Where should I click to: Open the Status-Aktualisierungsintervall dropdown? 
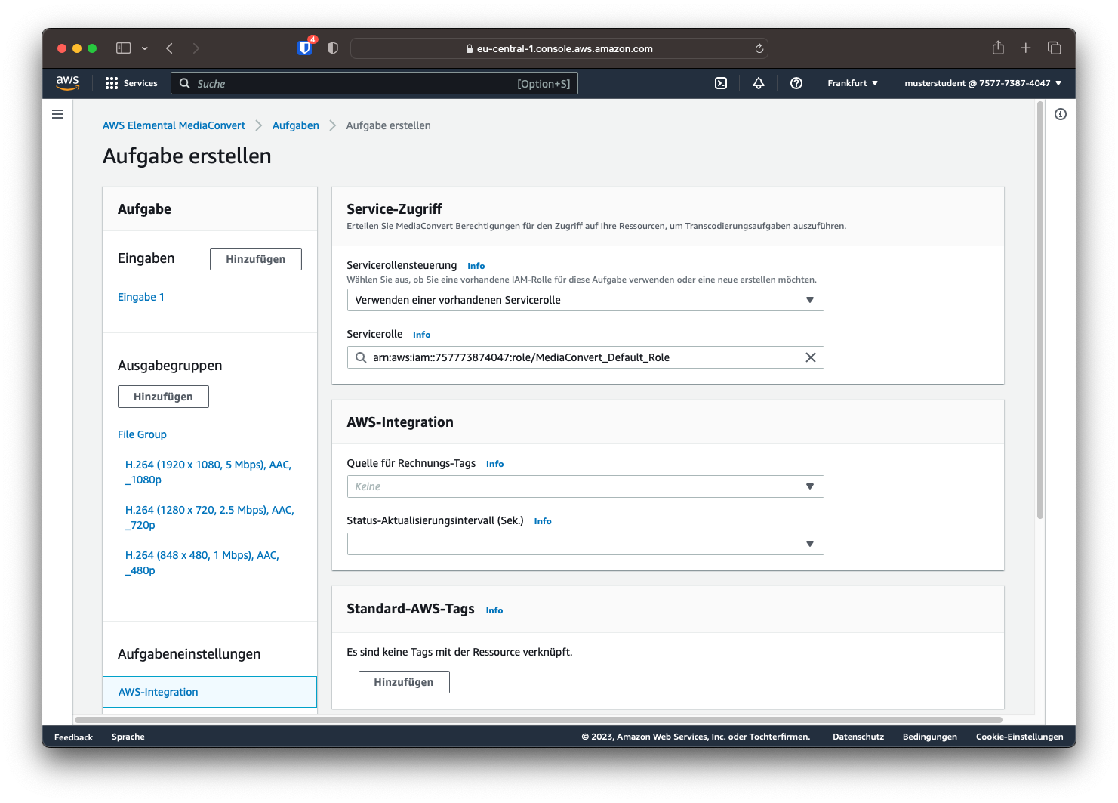tap(585, 544)
